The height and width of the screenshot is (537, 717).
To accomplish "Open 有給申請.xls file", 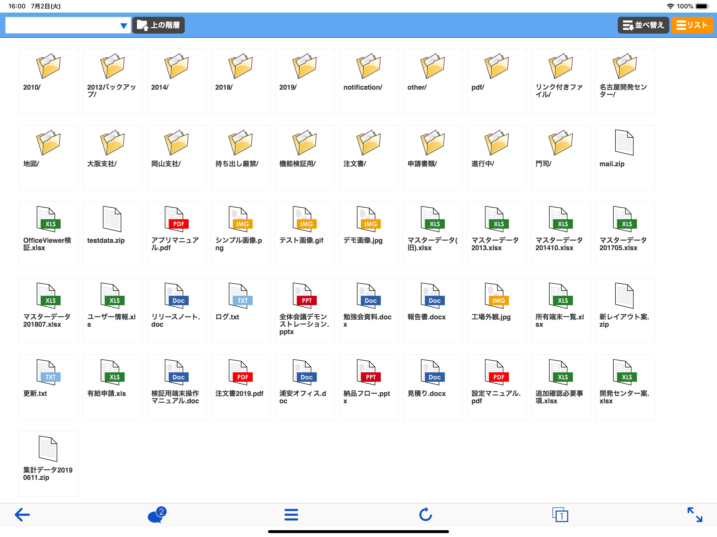I will click(113, 387).
